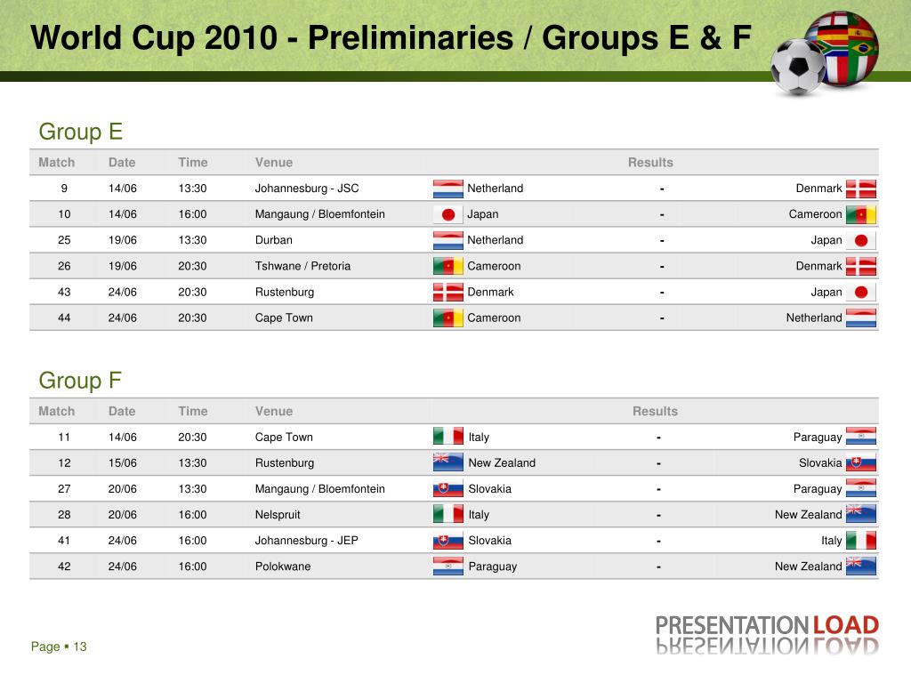
Task: Click the Group F heading
Action: point(80,381)
